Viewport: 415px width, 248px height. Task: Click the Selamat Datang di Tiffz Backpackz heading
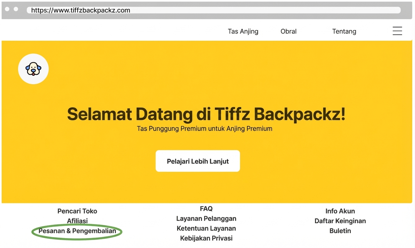tap(206, 114)
